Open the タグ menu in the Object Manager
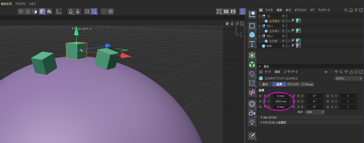Viewport: 364px width, 143px height. [312, 10]
